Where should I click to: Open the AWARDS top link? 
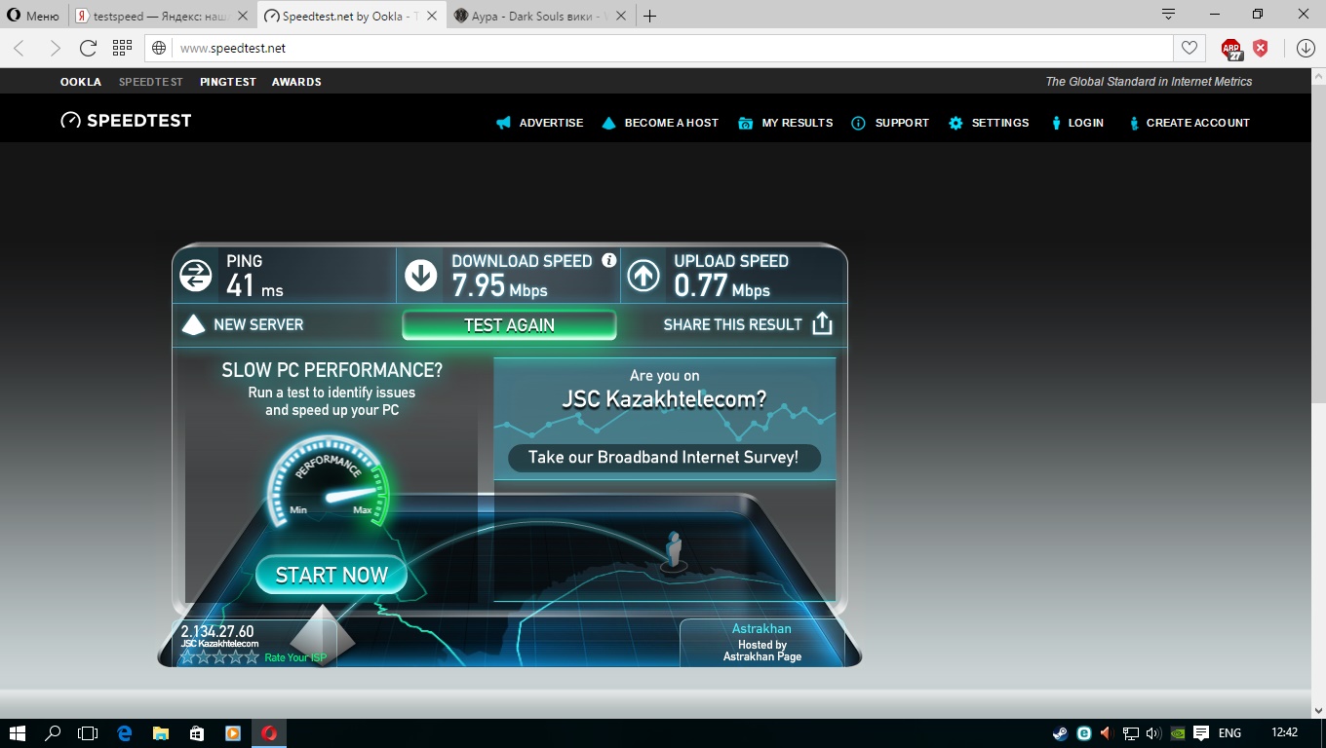296,82
